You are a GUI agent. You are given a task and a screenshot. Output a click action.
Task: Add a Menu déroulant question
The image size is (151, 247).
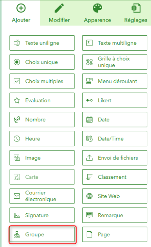[115, 81]
